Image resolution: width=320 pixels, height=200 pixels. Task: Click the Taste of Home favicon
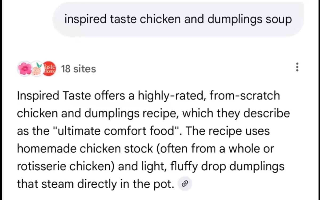pos(49,68)
